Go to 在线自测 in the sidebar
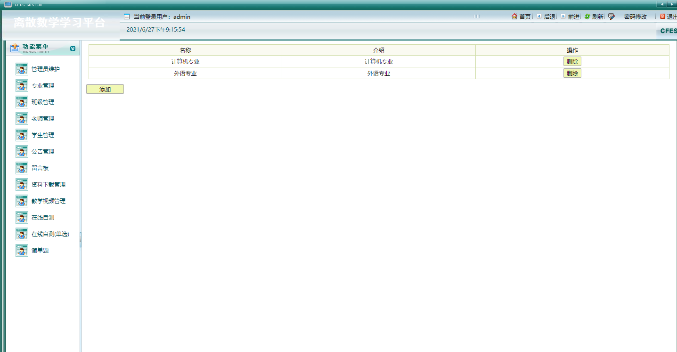This screenshot has height=352, width=677. 43,218
